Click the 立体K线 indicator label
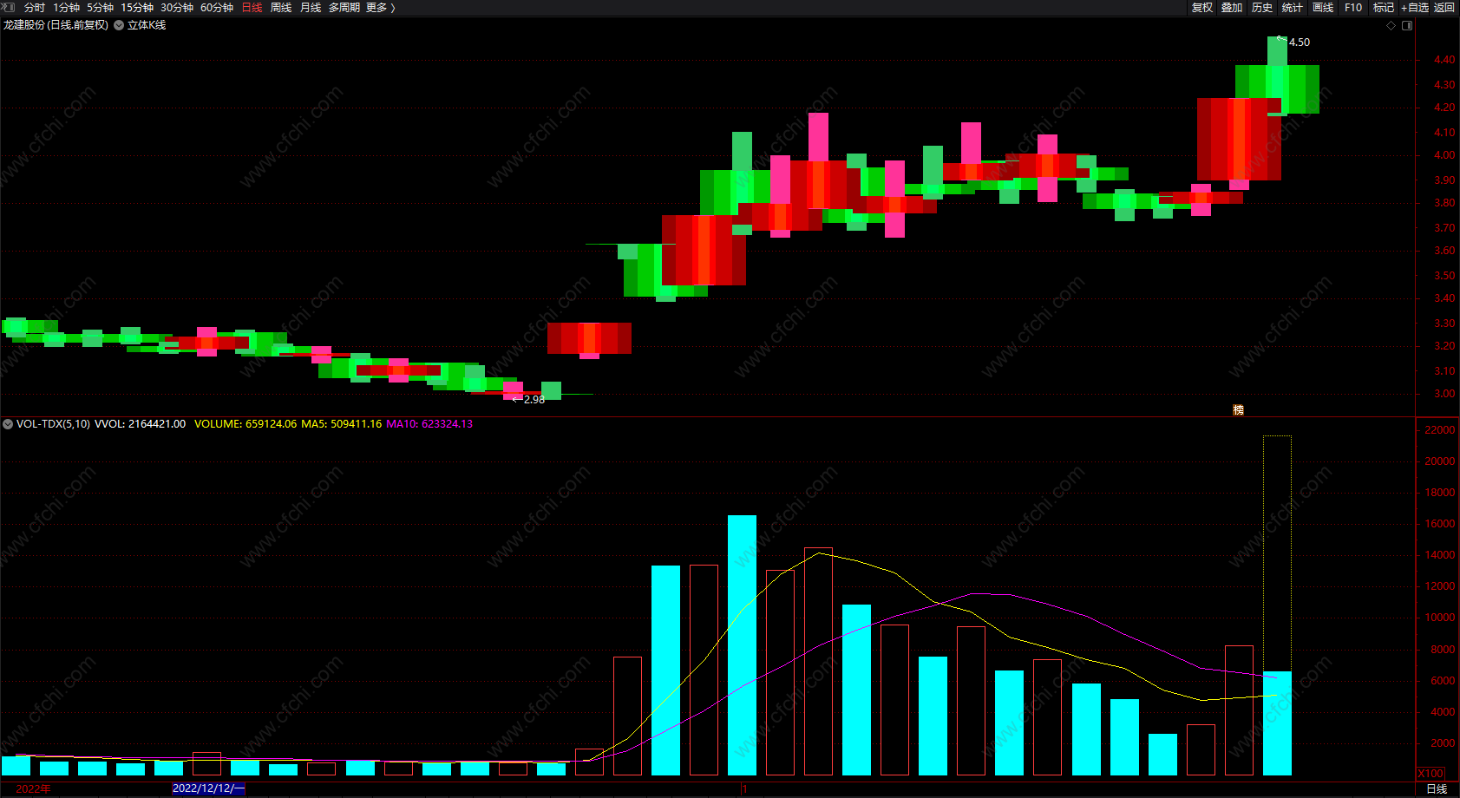Screen dimensions: 1460x798 click(x=147, y=25)
